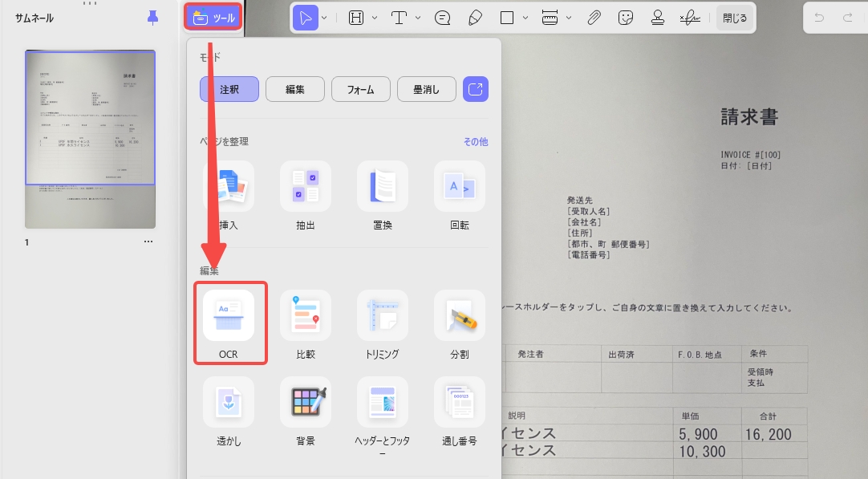The height and width of the screenshot is (479, 868).
Task: Expand the text tool dropdown arrow
Action: pos(417,18)
